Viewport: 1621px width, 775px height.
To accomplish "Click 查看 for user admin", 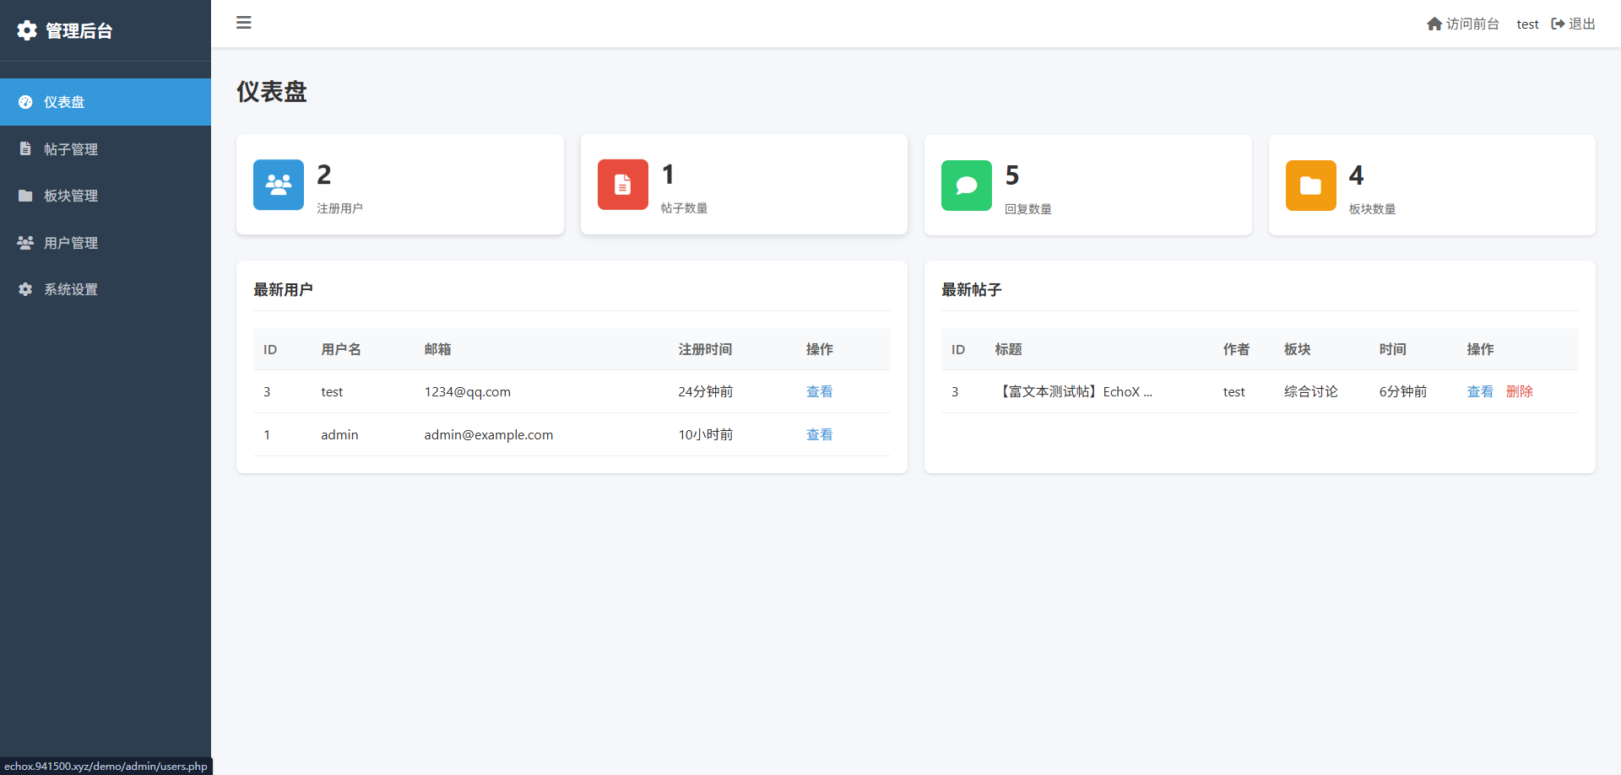I will [818, 434].
